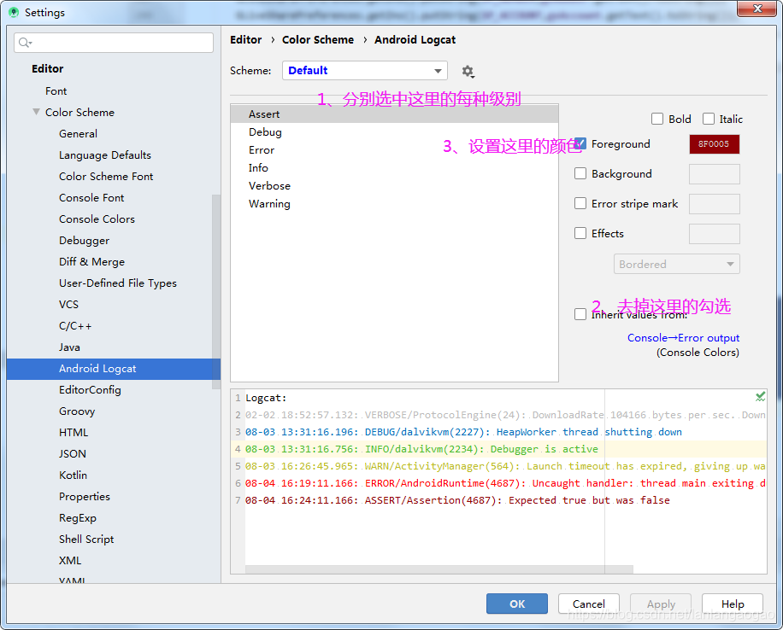Click the ERROR/AndroidRuntime preview line
The width and height of the screenshot is (783, 630).
[x=505, y=483]
